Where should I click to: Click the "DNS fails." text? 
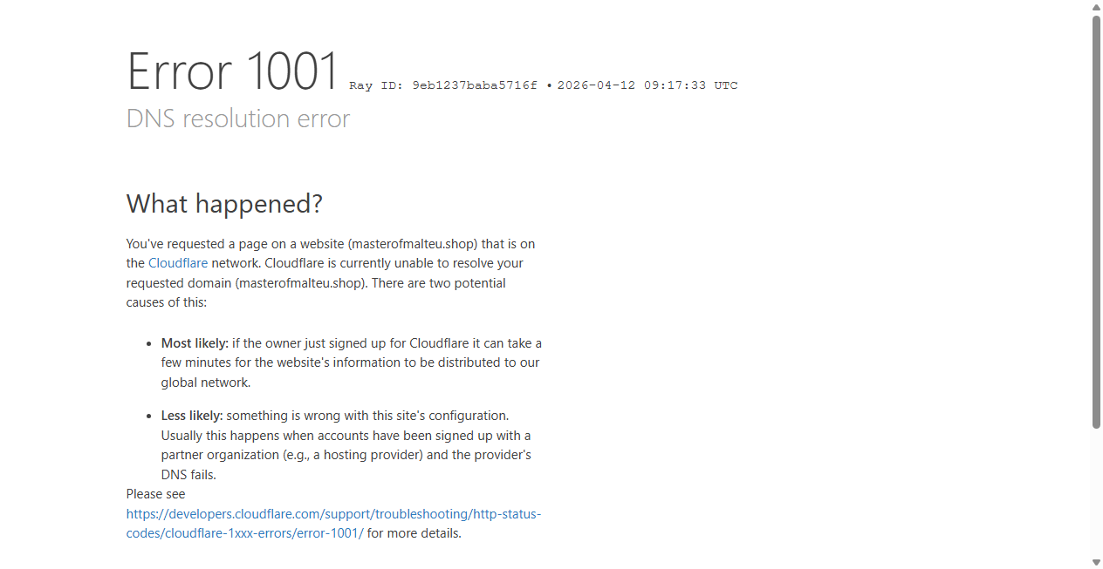[188, 475]
